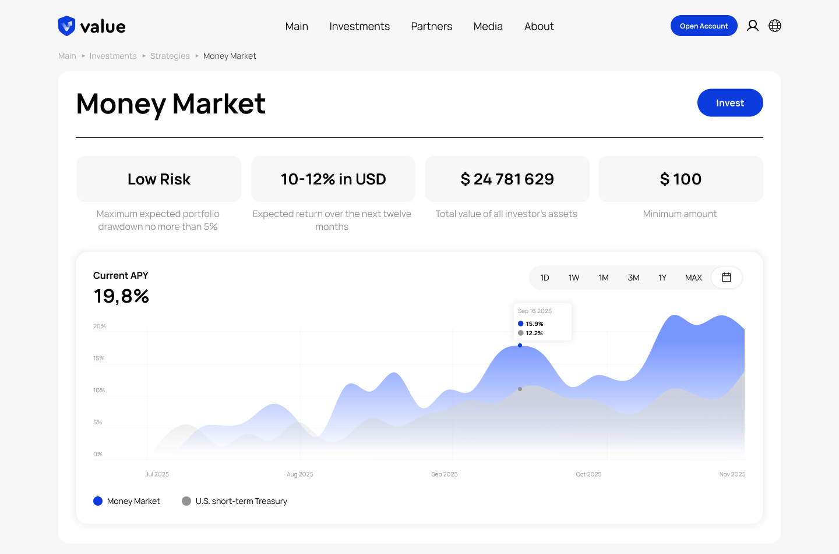Click the Open Account button
The image size is (839, 554).
(704, 26)
